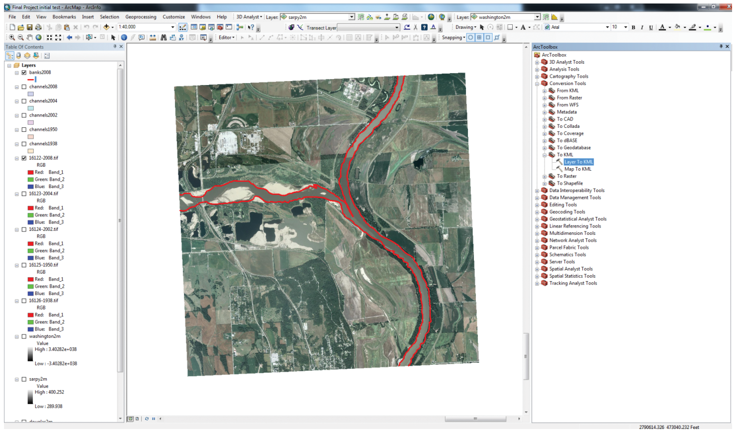Click the Add Data button
The image size is (745, 431).
[x=106, y=27]
